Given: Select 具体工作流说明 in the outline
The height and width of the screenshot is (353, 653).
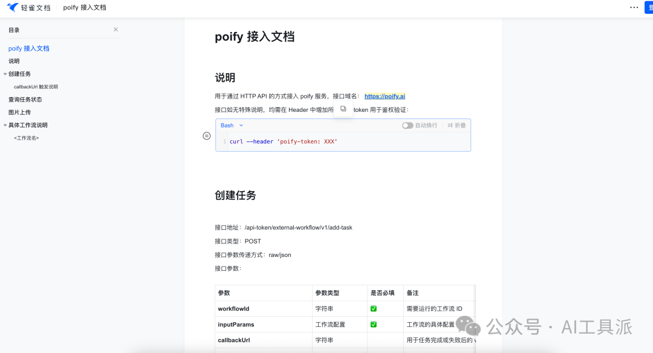Looking at the screenshot, I should (x=28, y=125).
